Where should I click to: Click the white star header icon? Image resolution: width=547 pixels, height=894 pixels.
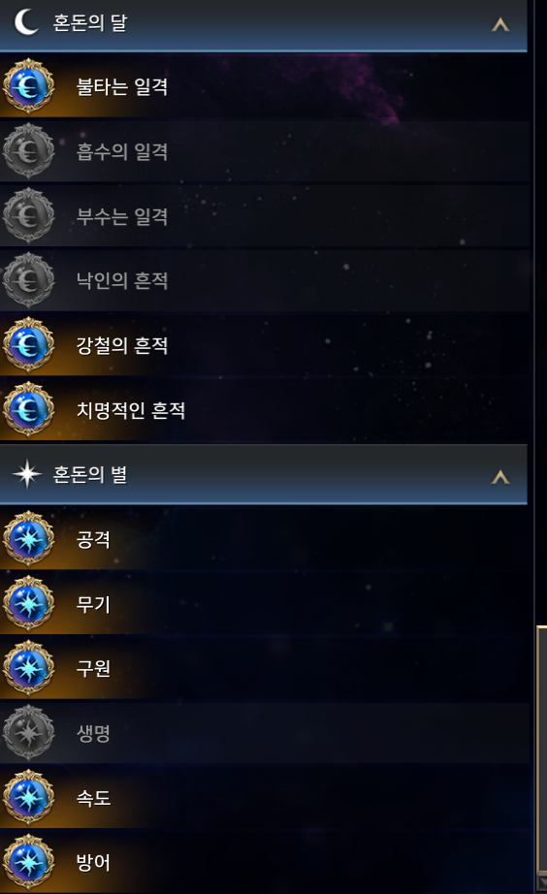click(x=27, y=474)
